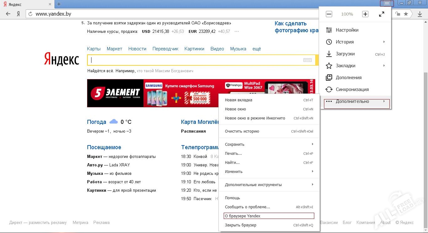Open downloads via the arrow icon top-right
Screen dimensions: 428x233
[420, 14]
